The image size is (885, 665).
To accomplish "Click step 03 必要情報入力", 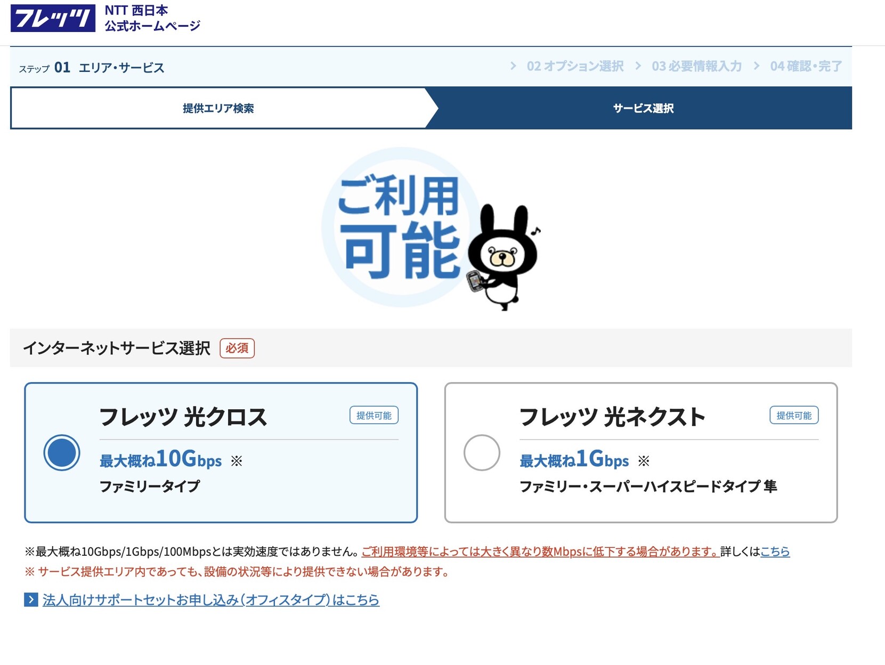I will click(x=696, y=66).
